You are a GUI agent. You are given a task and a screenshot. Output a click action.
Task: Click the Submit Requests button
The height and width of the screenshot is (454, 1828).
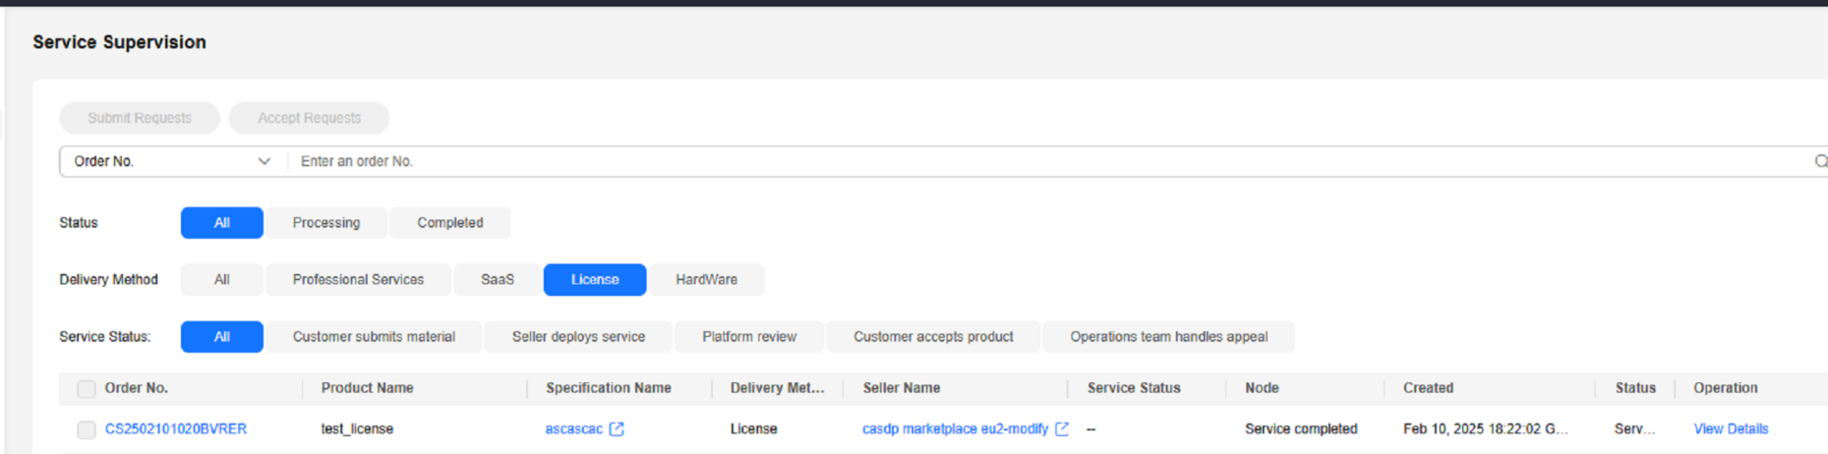140,118
